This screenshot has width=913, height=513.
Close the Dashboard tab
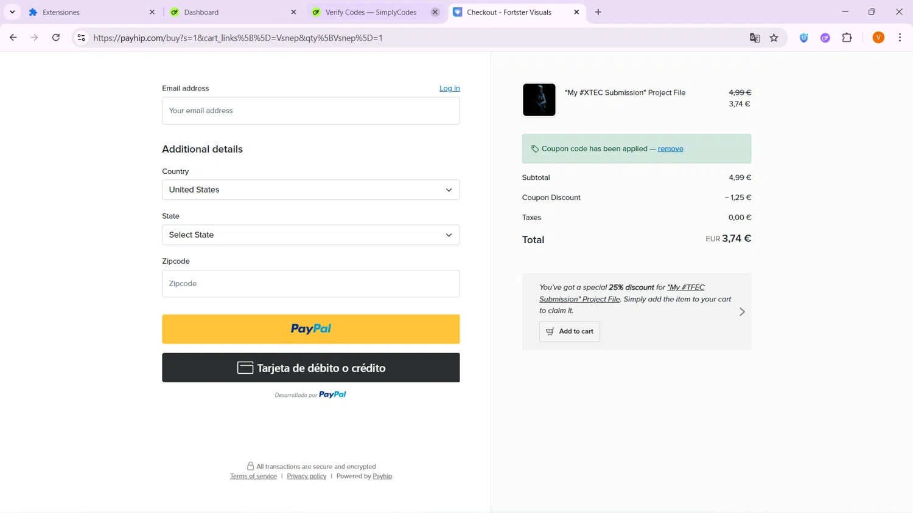tap(293, 12)
